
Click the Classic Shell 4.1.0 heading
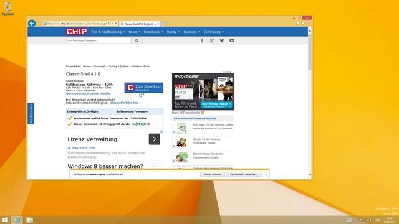click(83, 74)
